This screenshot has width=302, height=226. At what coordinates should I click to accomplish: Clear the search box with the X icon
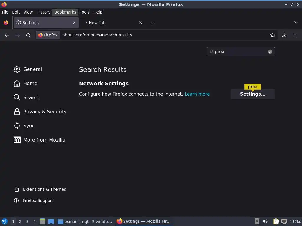(x=270, y=52)
